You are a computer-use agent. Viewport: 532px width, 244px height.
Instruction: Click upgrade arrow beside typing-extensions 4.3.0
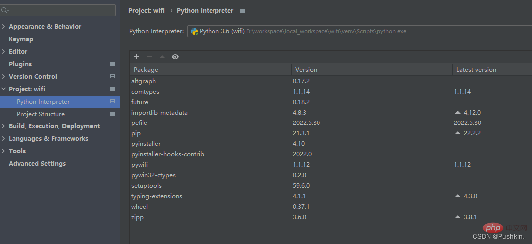(458, 196)
